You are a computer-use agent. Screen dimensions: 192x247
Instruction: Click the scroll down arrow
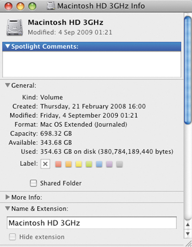188,234
